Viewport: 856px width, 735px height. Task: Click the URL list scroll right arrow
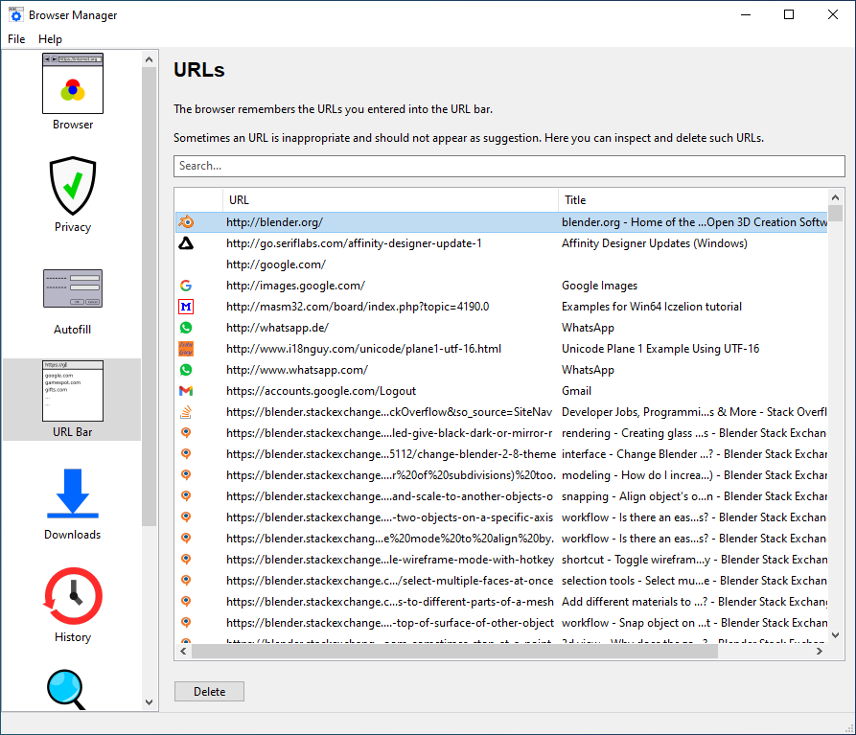(x=820, y=651)
